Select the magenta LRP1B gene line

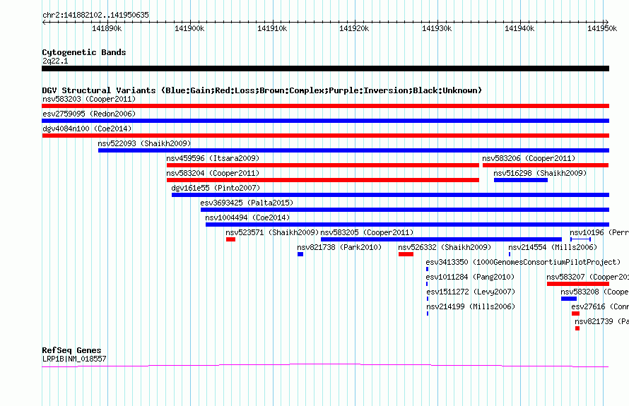(325, 366)
